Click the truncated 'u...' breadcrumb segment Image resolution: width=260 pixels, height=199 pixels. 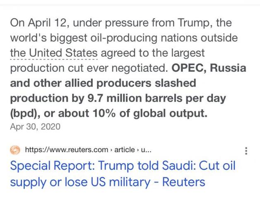146,150
